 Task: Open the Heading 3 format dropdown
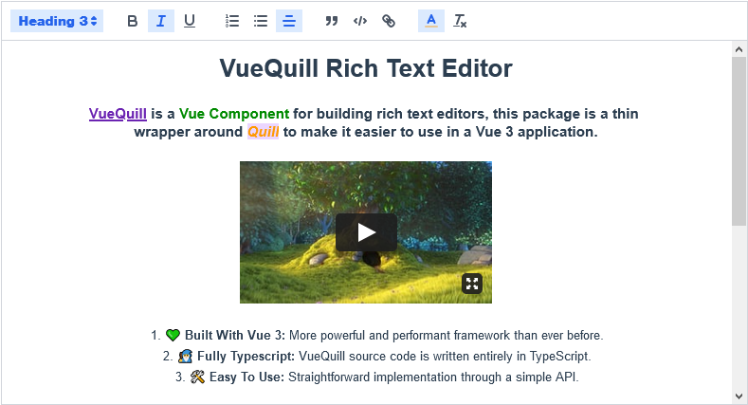(57, 21)
